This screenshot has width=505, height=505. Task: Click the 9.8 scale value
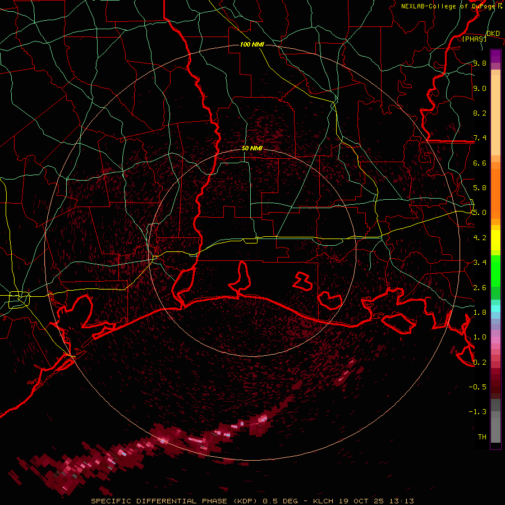point(480,63)
